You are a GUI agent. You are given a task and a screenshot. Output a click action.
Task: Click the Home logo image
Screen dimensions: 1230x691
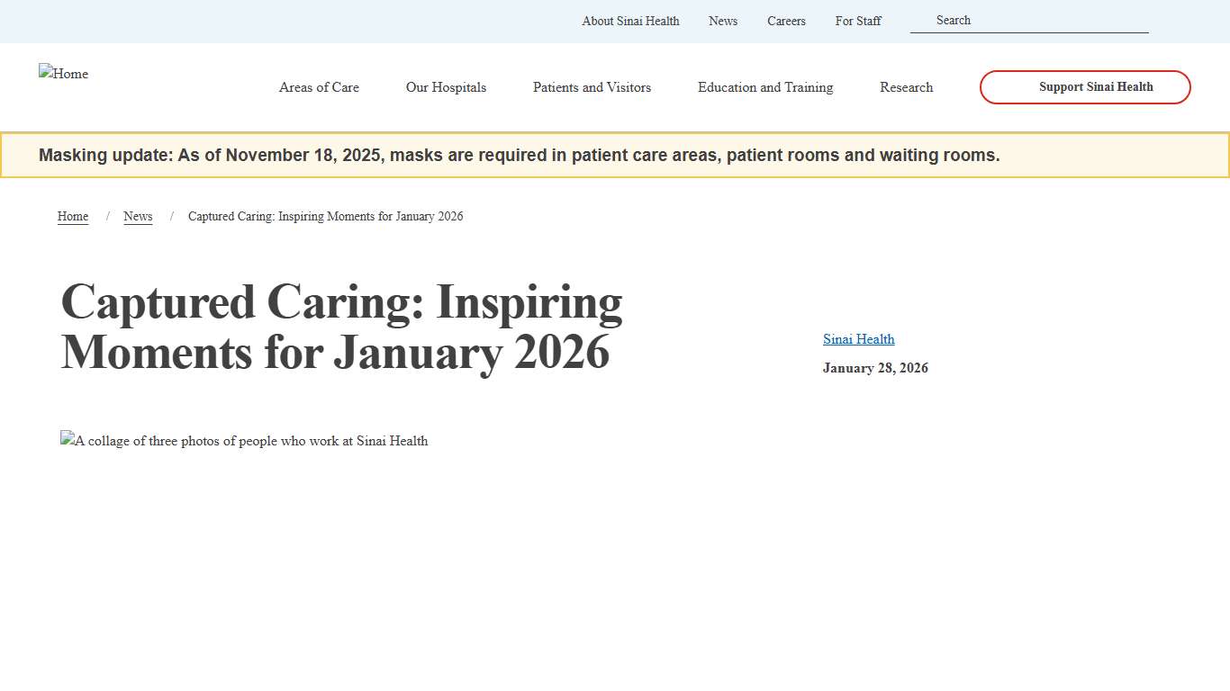(63, 74)
